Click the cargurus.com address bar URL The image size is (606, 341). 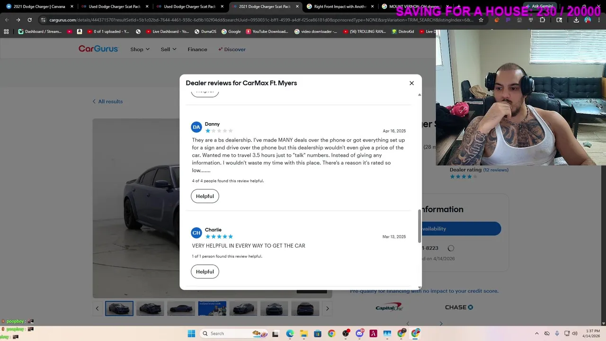point(260,20)
